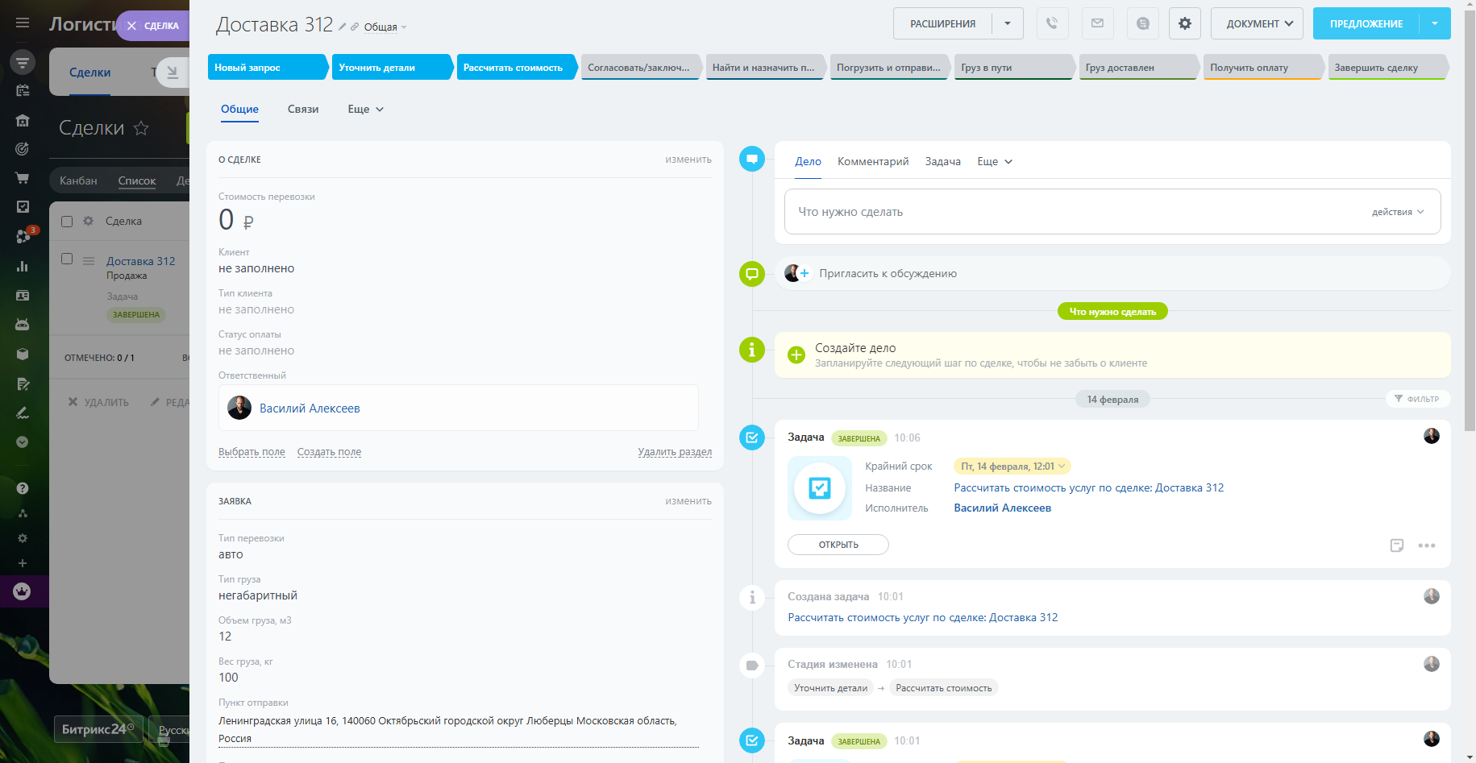Switch to the Связи tab
The height and width of the screenshot is (763, 1476).
pyautogui.click(x=303, y=109)
